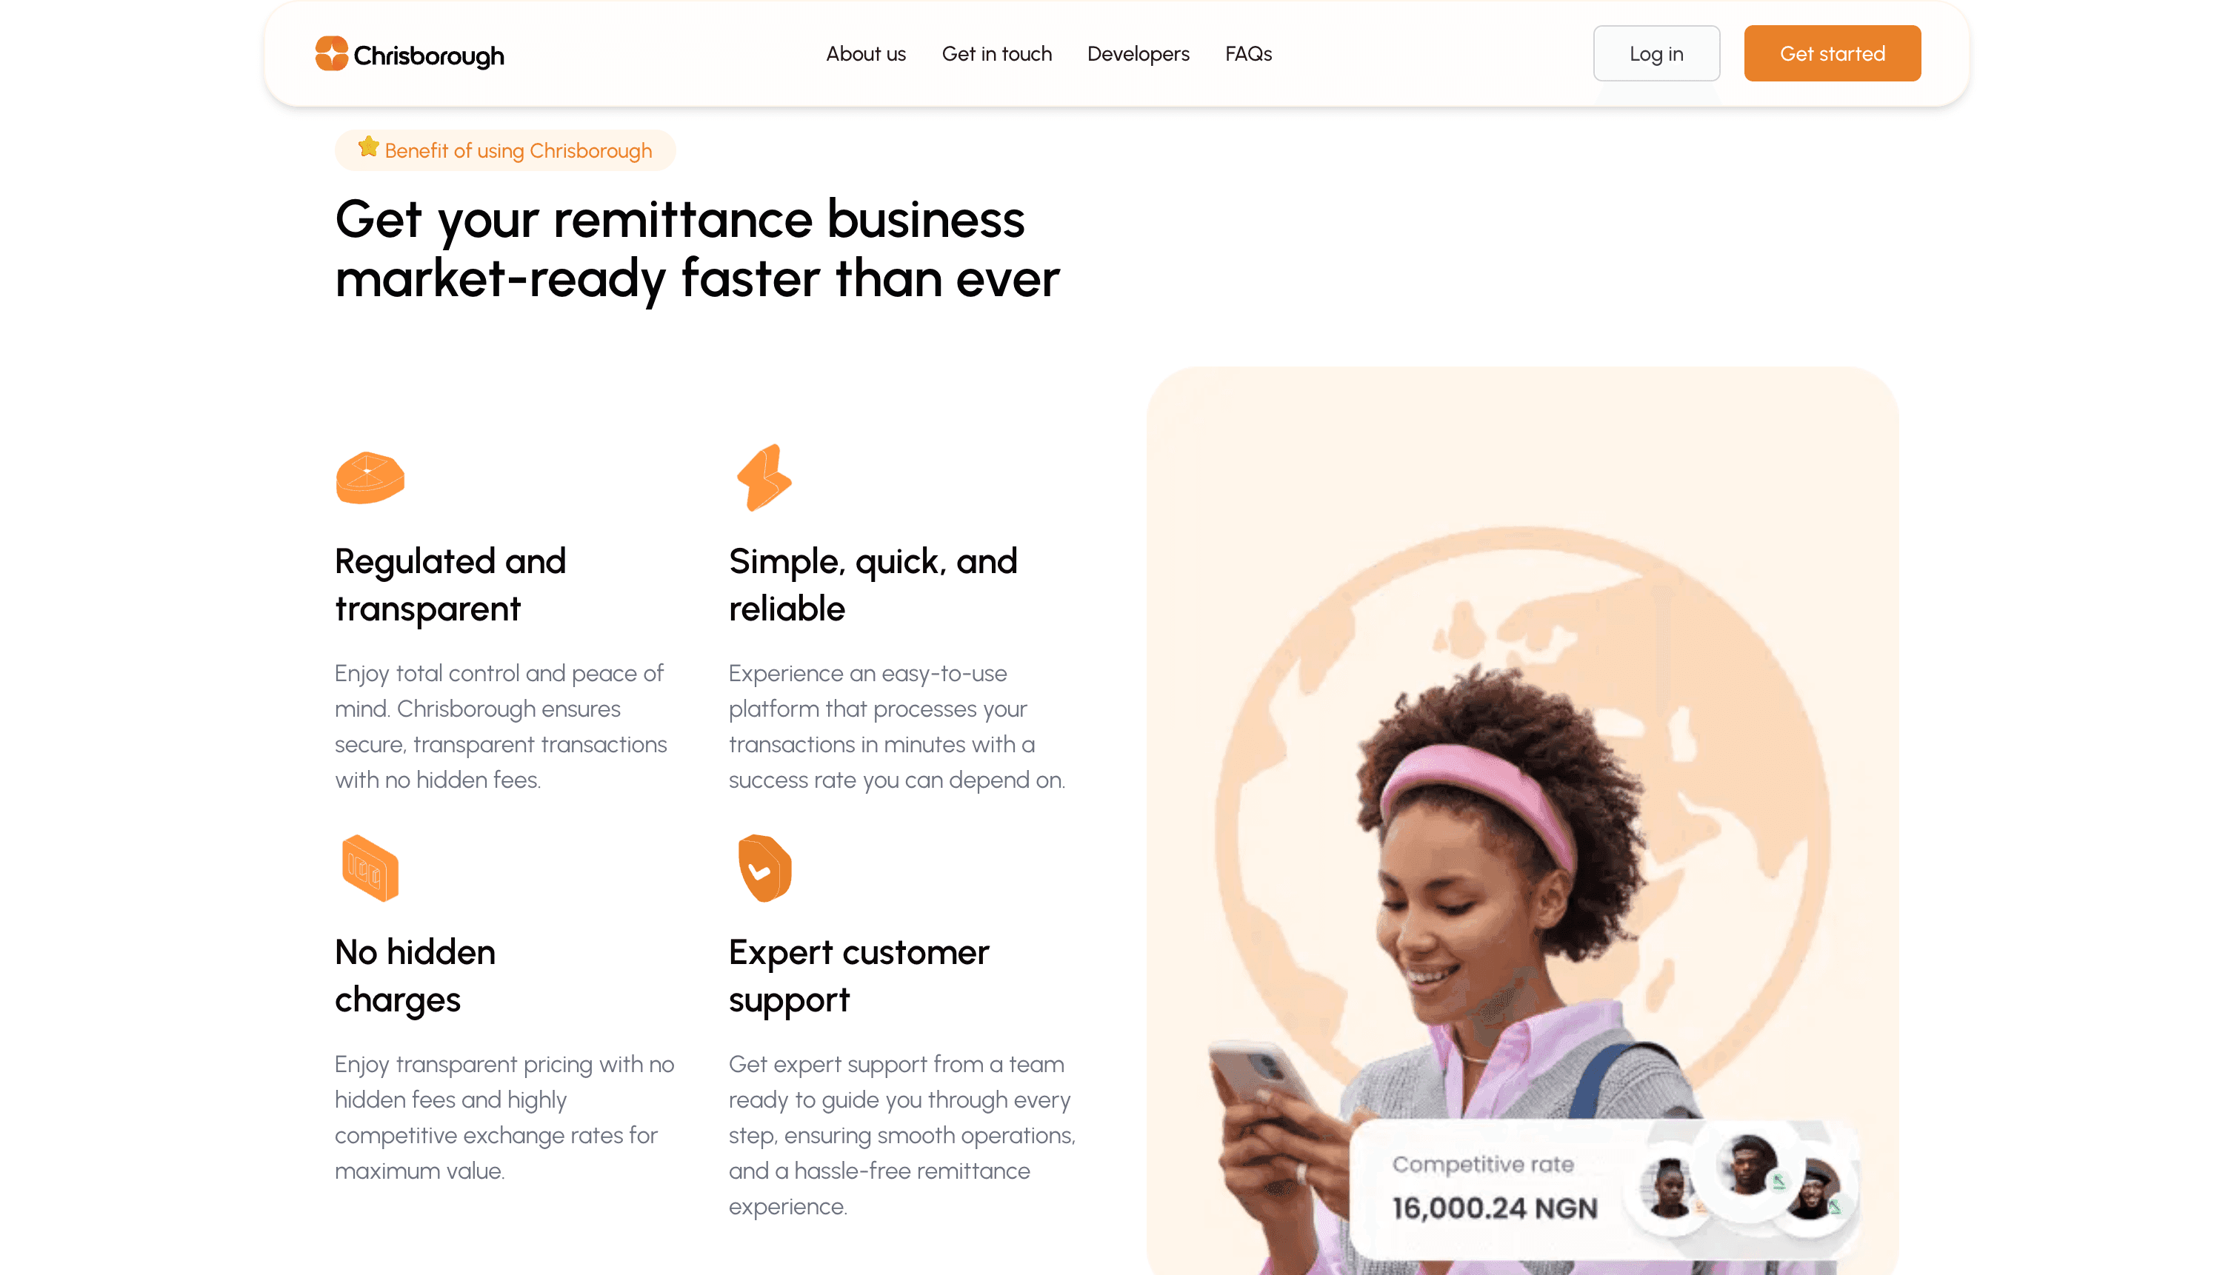Screen dimensions: 2237x1275
Task: Click the Chrisborough brand name text
Action: pyautogui.click(x=428, y=56)
